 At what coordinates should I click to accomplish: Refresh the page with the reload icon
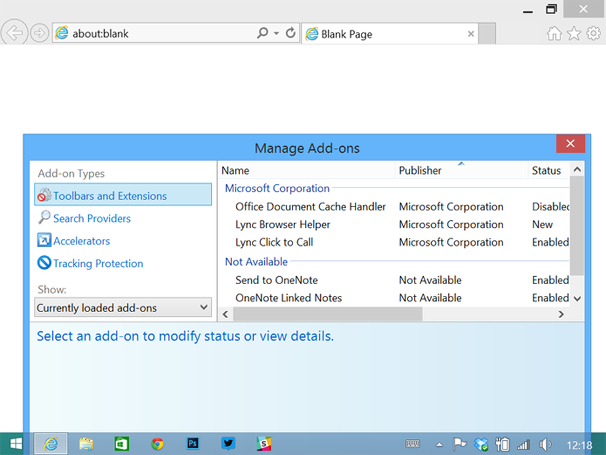[289, 33]
